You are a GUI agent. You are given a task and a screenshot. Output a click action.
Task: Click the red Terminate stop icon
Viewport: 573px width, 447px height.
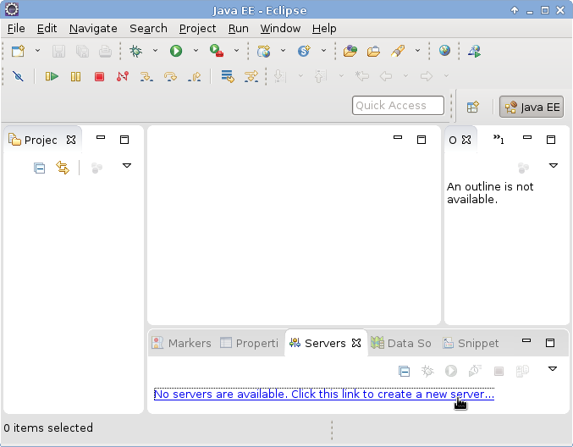click(x=99, y=76)
